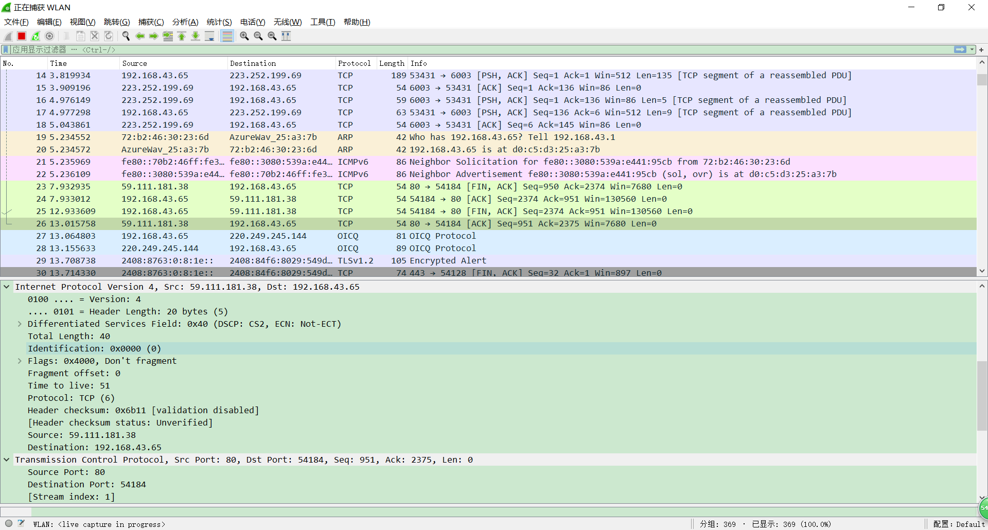Viewport: 988px width, 530px height.
Task: Toggle packet list colorization
Action: point(227,36)
